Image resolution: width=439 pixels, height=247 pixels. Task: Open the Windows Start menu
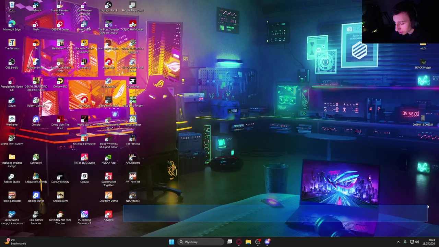pyautogui.click(x=171, y=242)
